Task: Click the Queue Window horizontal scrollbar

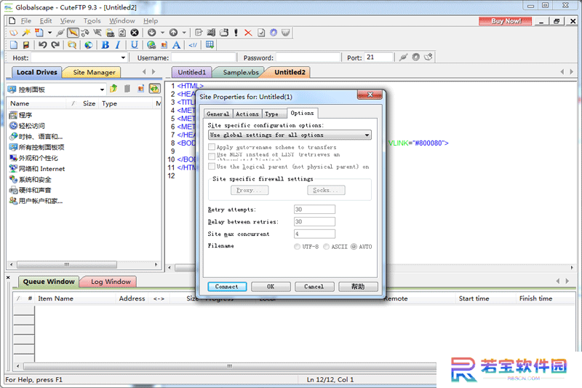Action: point(229,366)
